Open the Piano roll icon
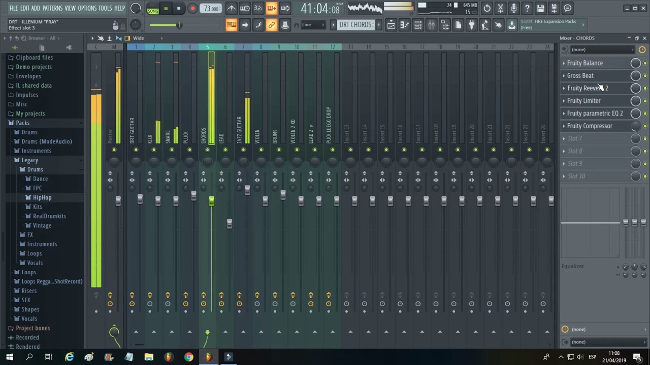 (x=405, y=25)
